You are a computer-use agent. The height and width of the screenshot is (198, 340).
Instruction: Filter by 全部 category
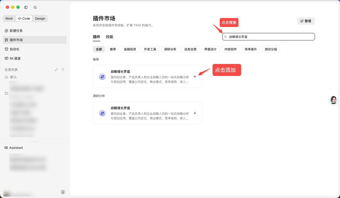[99, 49]
